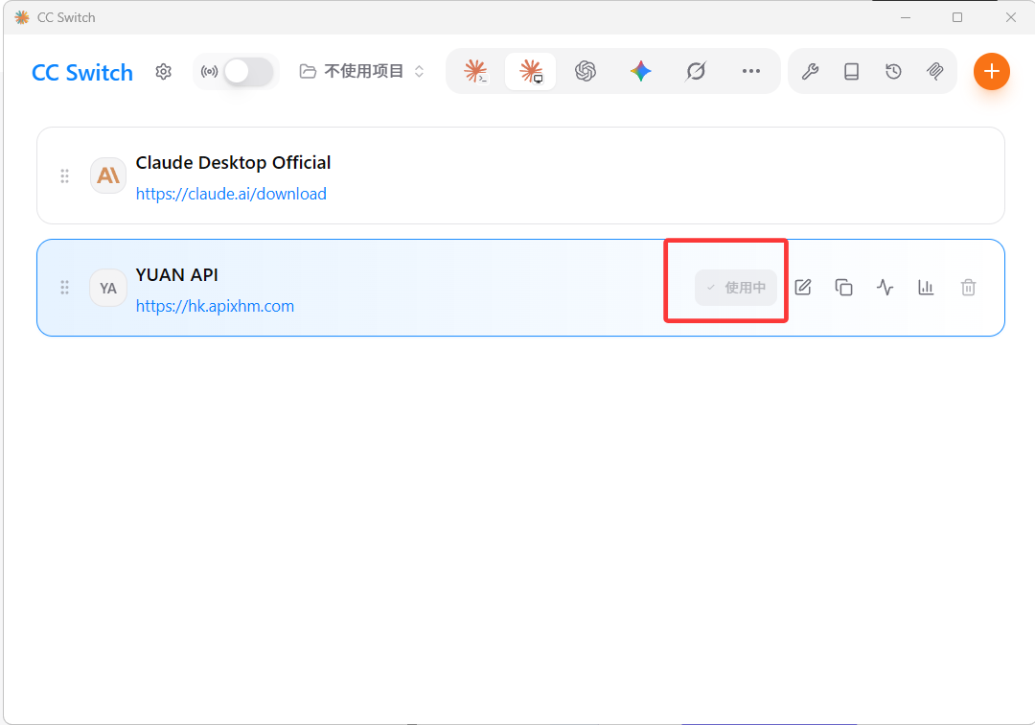Toggle the proxy broadcast switch
1035x725 pixels.
tap(248, 71)
